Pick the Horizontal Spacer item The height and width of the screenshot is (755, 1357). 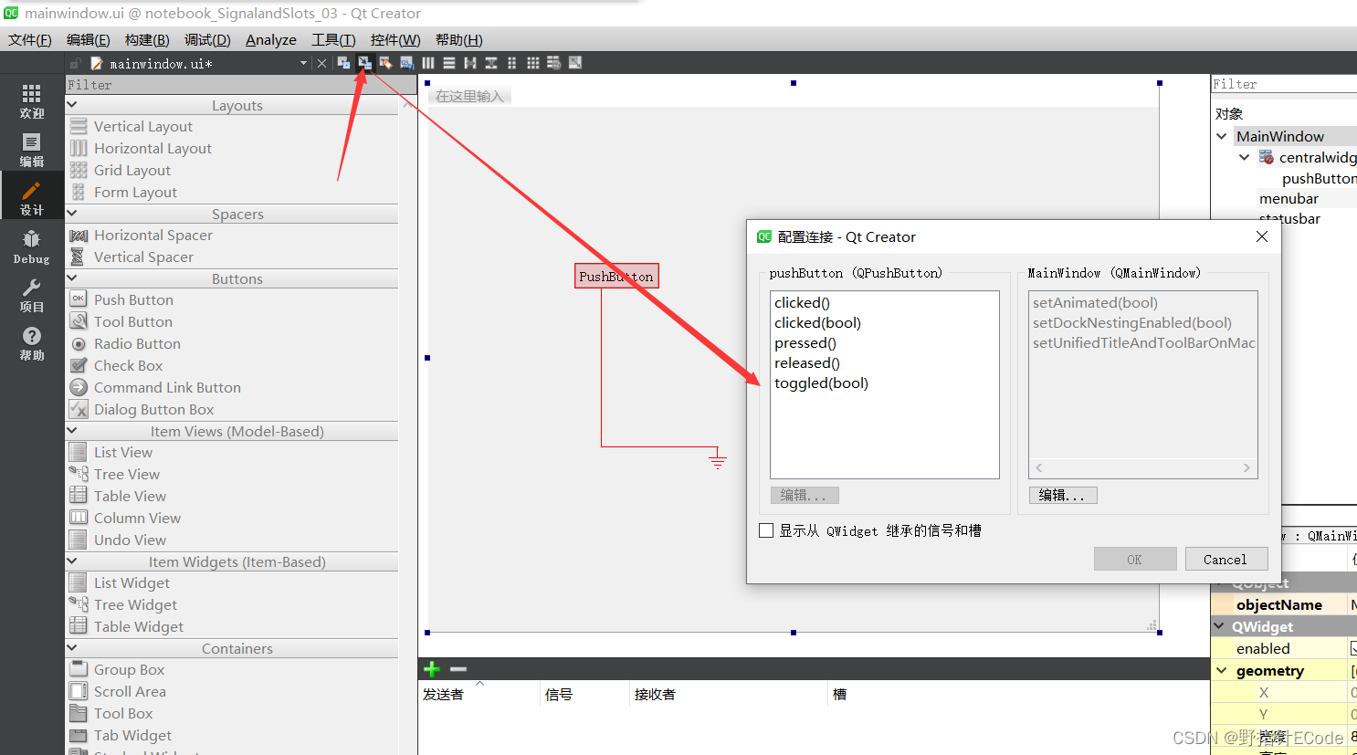[x=153, y=235]
